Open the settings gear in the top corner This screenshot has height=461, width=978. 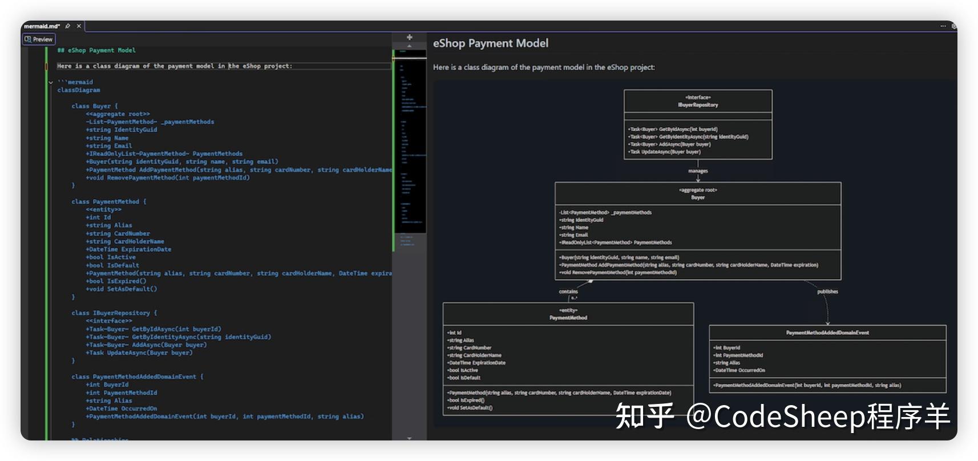pos(953,26)
